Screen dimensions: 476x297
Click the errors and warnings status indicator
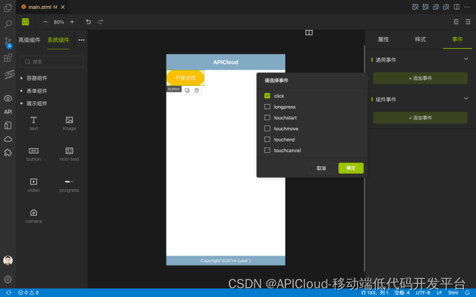pos(28,292)
